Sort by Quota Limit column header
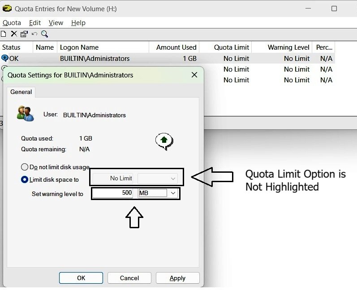 click(x=225, y=47)
